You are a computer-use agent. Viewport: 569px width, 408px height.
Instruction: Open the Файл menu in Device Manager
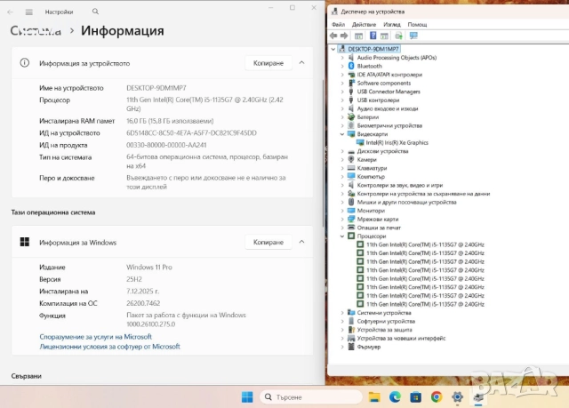coord(338,24)
